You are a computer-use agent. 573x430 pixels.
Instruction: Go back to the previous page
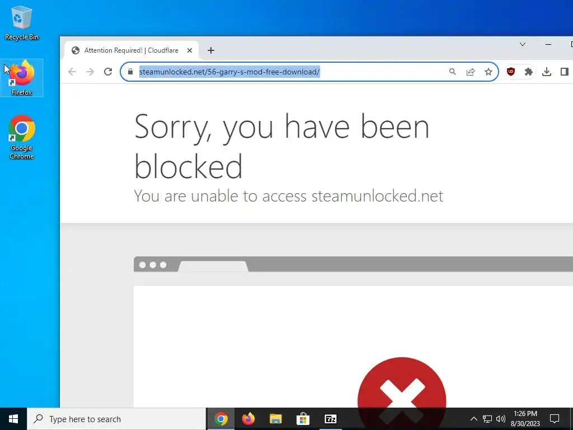[x=72, y=72]
